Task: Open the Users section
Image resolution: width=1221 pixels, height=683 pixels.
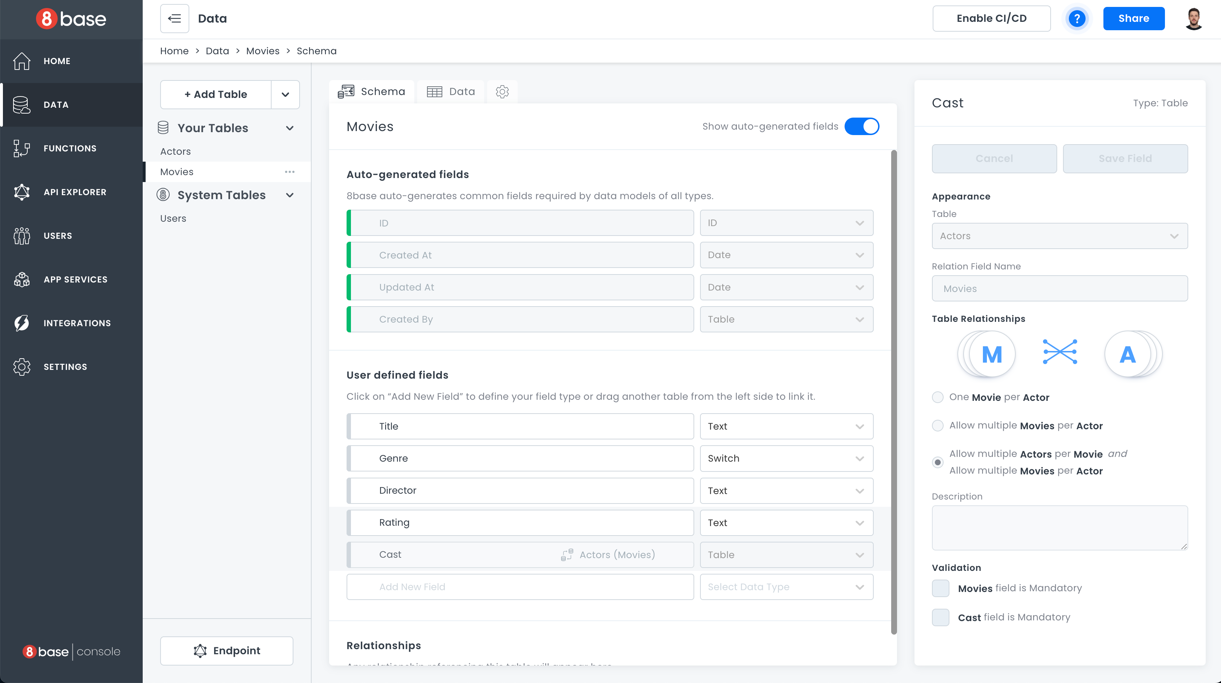Action: pos(58,236)
